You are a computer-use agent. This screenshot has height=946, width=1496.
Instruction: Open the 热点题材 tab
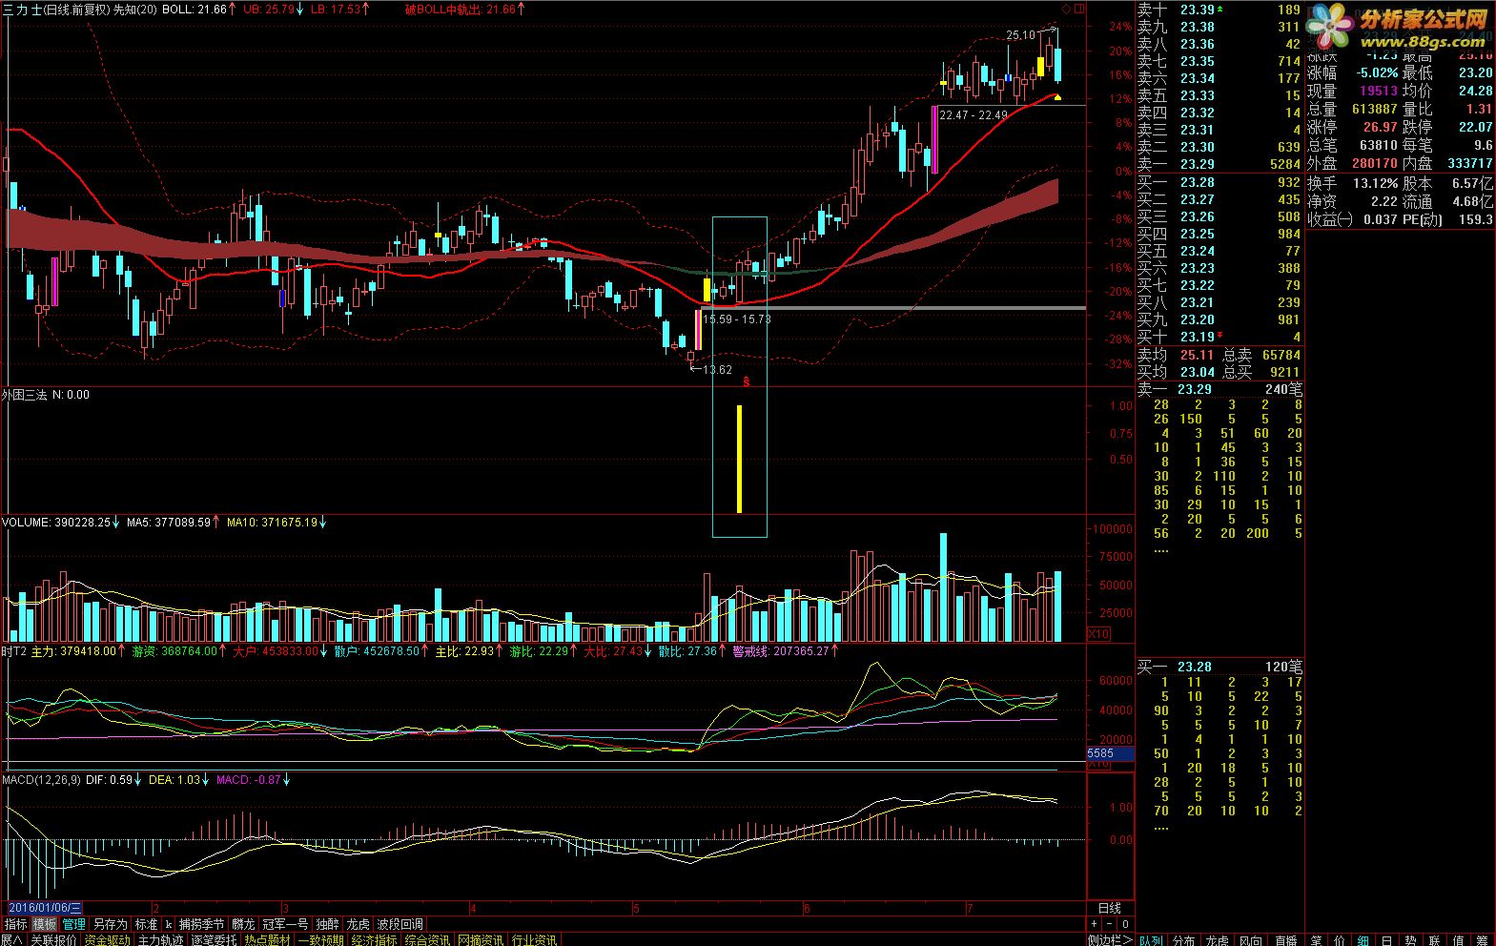tap(267, 940)
